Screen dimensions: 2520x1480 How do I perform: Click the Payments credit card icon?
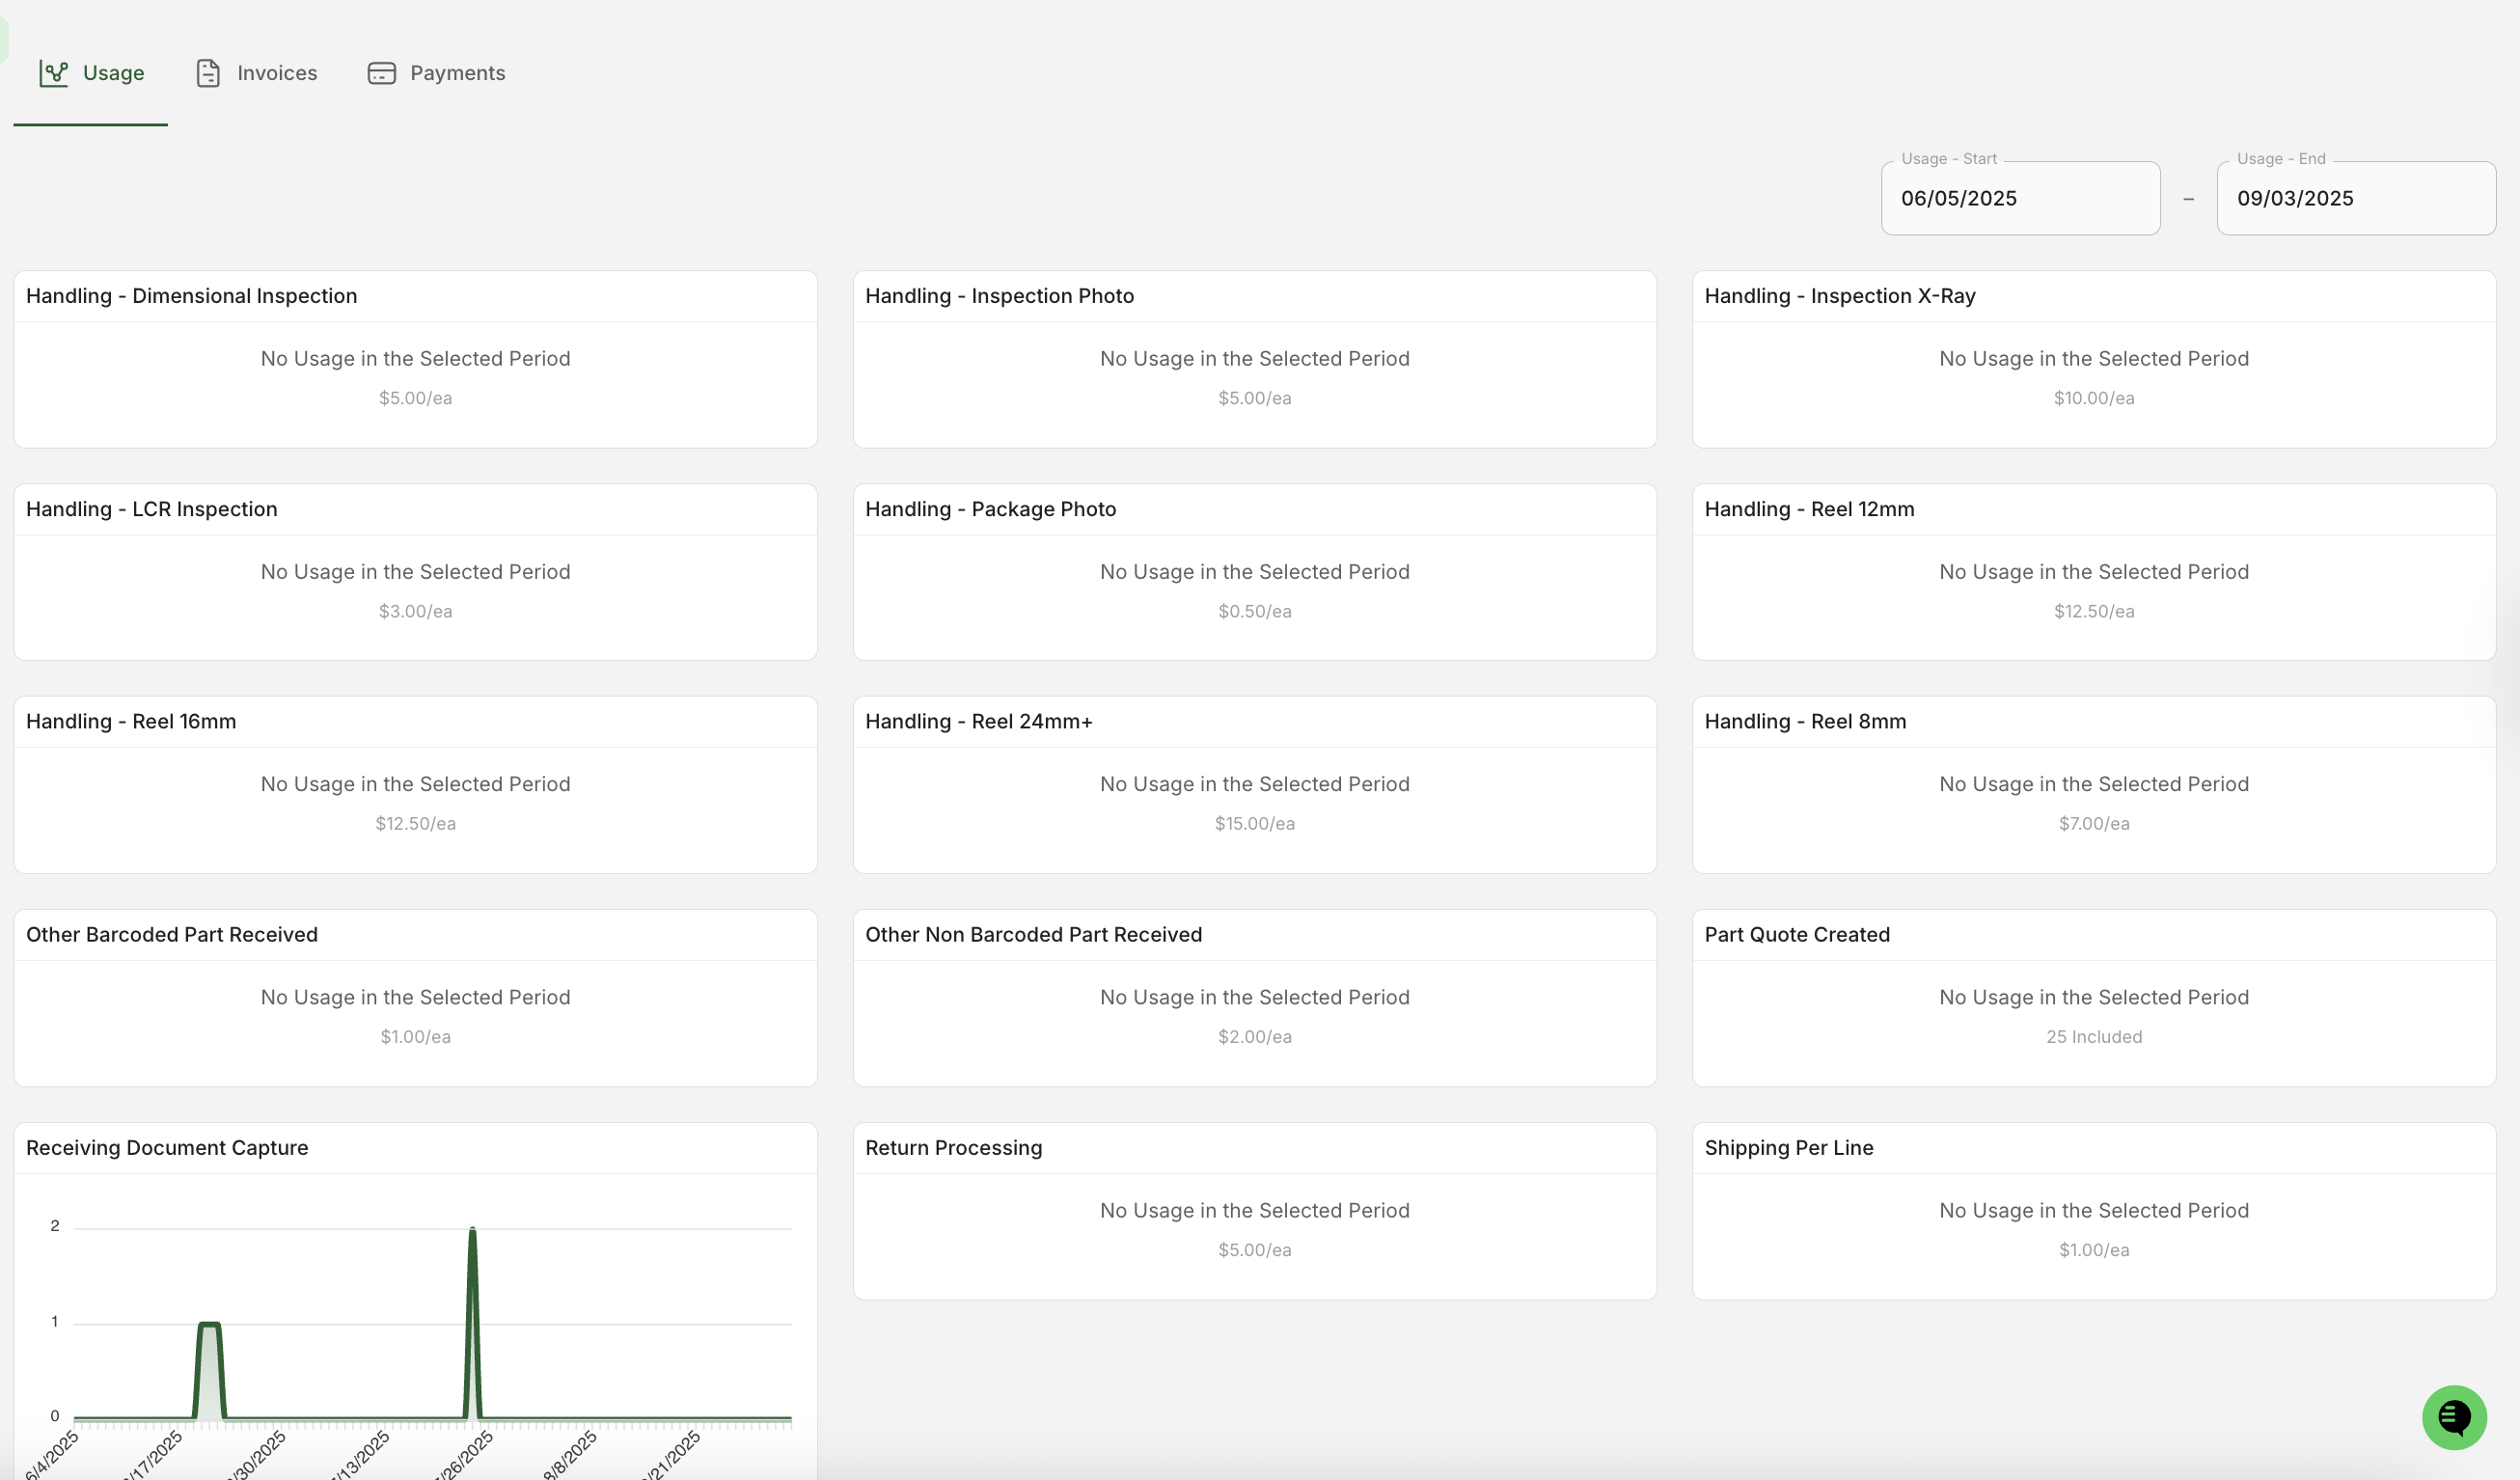382,73
